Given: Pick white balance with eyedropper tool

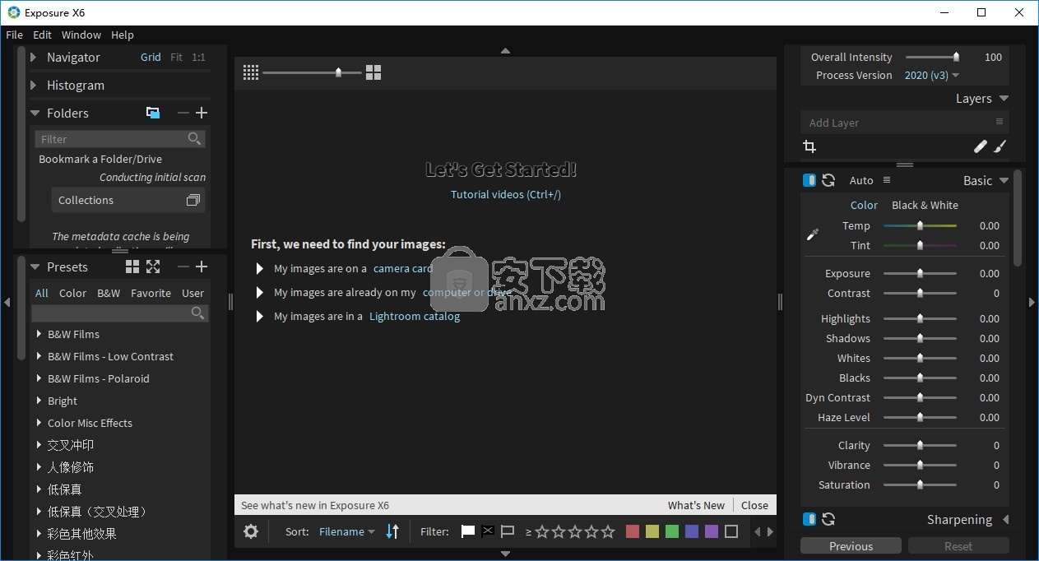Looking at the screenshot, I should pos(813,234).
